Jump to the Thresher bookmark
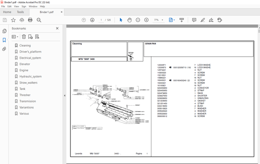The height and width of the screenshot is (164, 260). point(25,95)
